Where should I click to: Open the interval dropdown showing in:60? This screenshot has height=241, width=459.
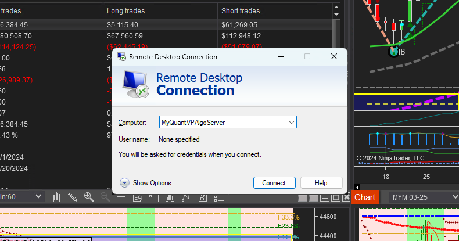[21, 197]
